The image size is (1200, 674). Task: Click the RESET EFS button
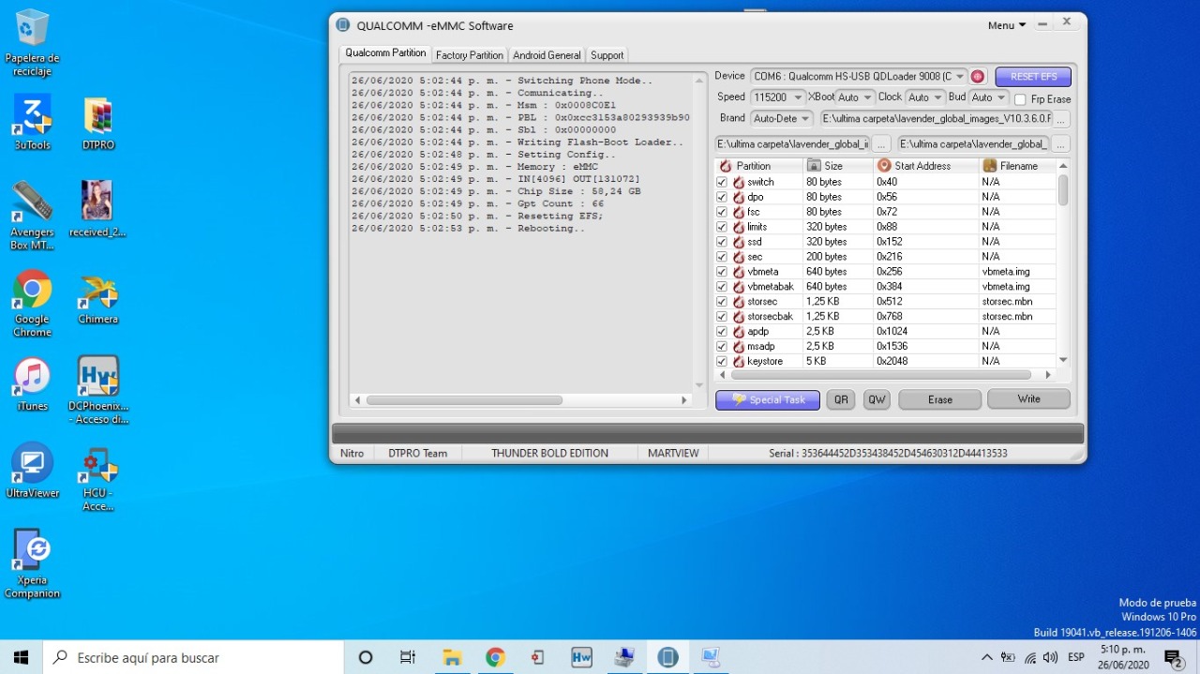[x=1033, y=77]
